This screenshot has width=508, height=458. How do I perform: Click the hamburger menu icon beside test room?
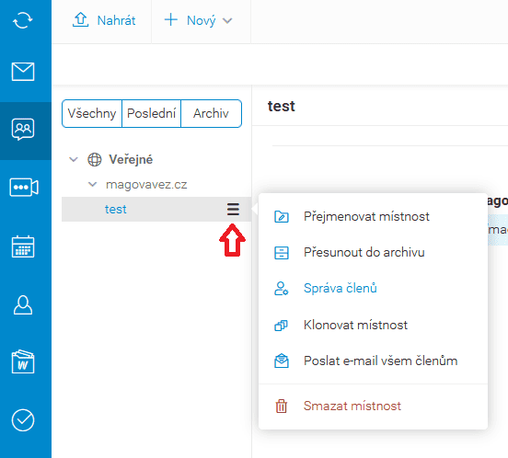233,210
